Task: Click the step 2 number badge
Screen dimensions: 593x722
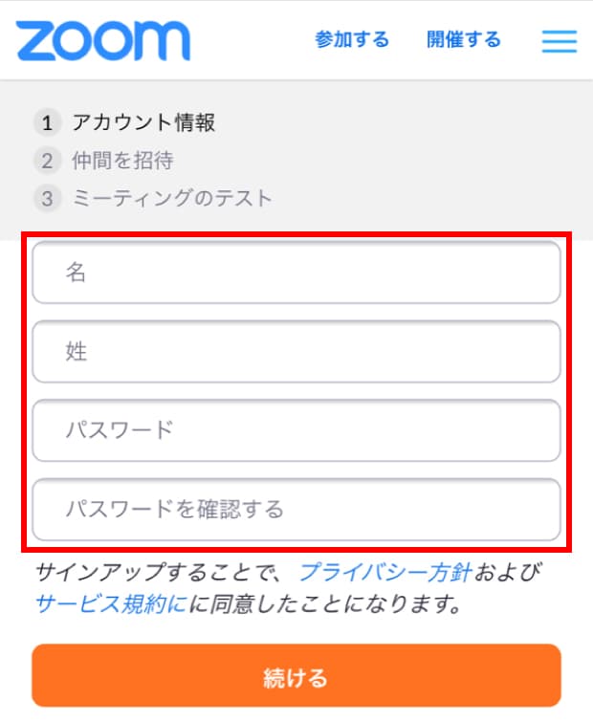Action: [x=47, y=161]
